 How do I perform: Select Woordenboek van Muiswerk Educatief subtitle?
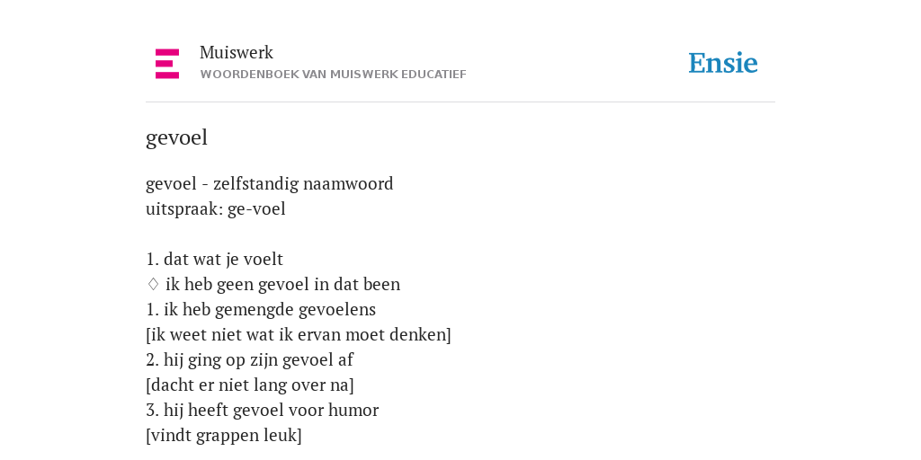click(x=333, y=75)
